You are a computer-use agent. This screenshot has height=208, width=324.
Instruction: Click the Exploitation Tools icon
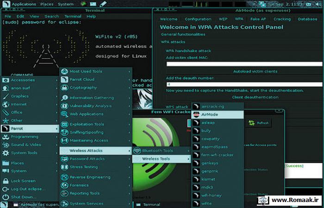(64, 124)
